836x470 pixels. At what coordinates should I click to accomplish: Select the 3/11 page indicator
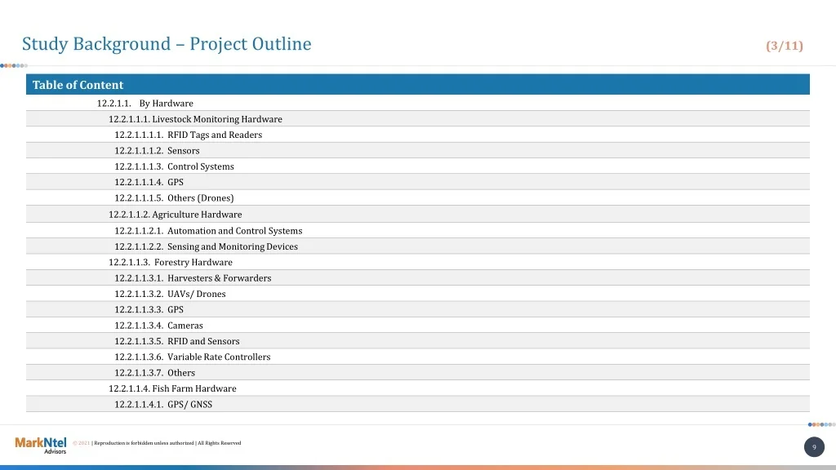pos(784,46)
